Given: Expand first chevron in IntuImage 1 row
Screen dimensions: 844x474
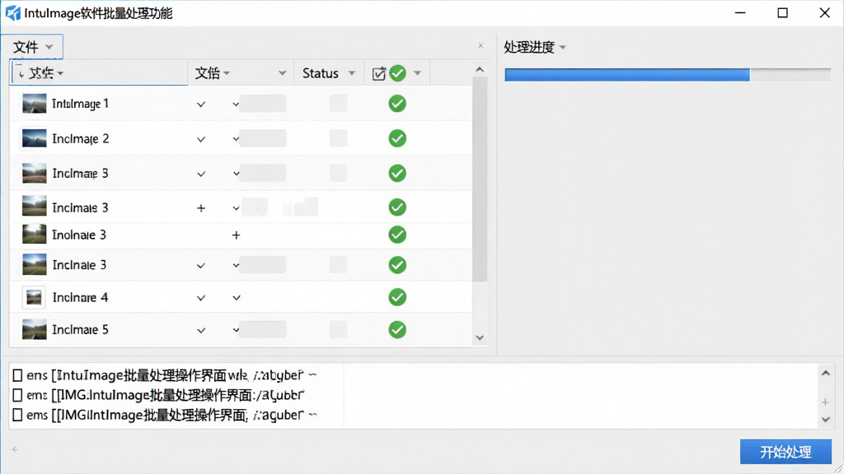Looking at the screenshot, I should pos(201,105).
